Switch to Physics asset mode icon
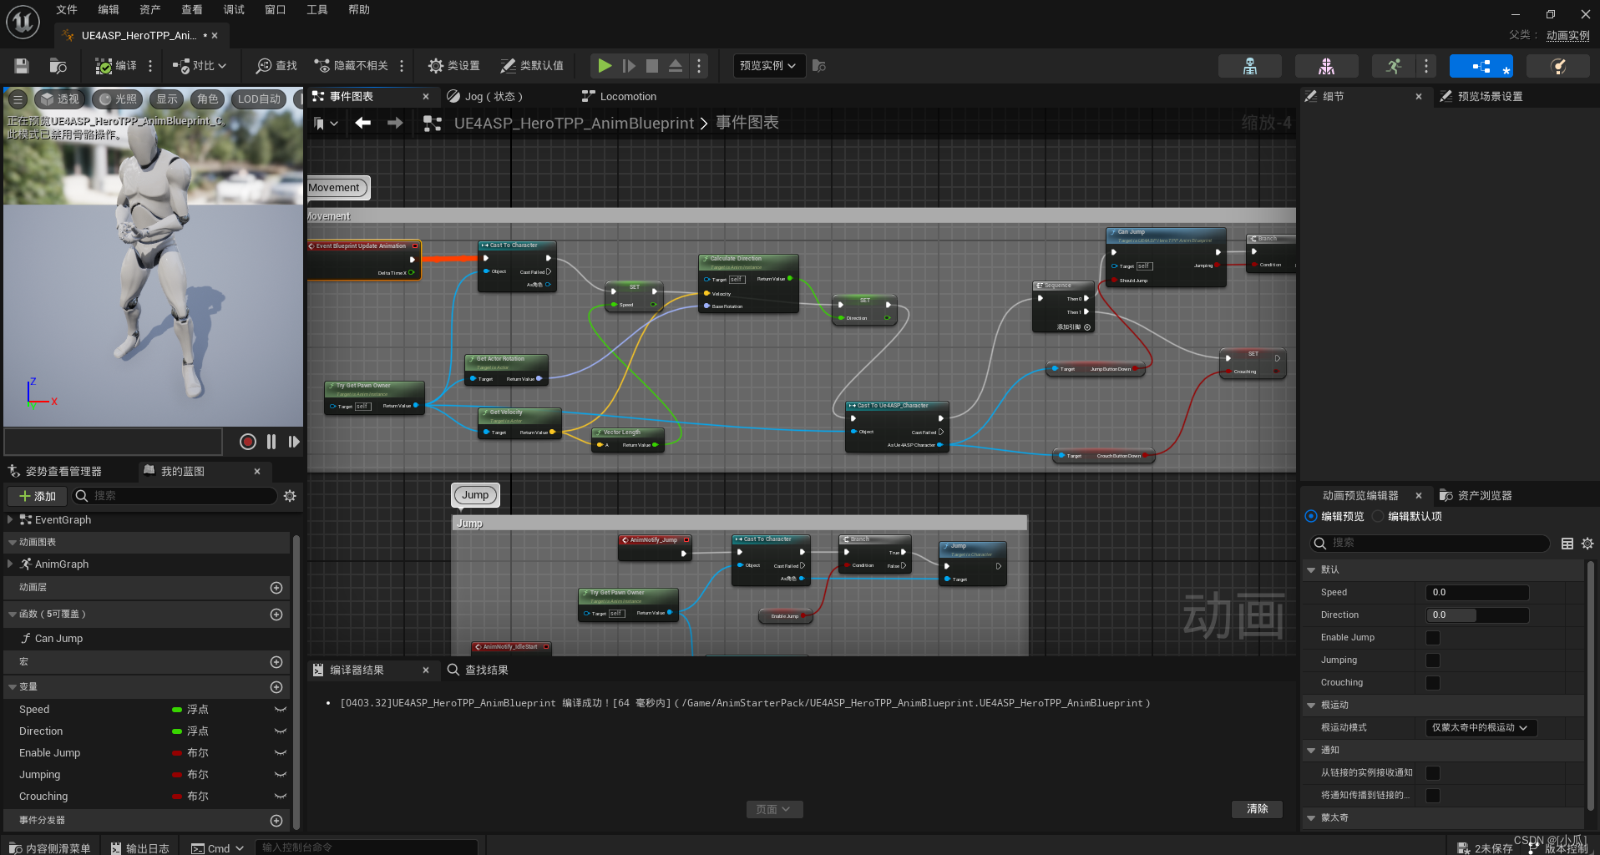Viewport: 1600px width, 855px height. (x=1558, y=66)
